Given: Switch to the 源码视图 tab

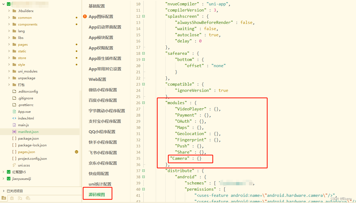Looking at the screenshot, I should click(97, 195).
